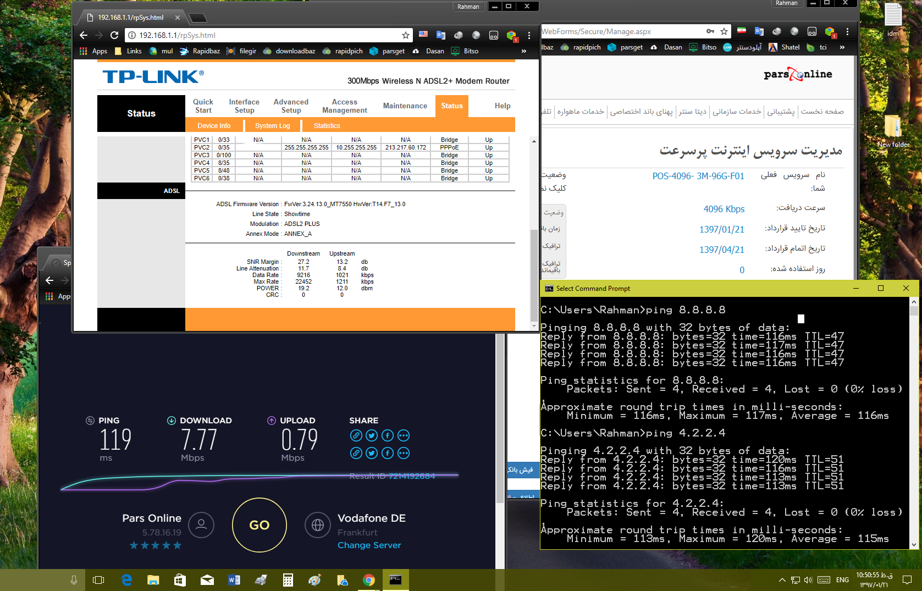Viewport: 922px width, 591px height.
Task: Click the TP-LINK logo
Action: click(x=153, y=77)
